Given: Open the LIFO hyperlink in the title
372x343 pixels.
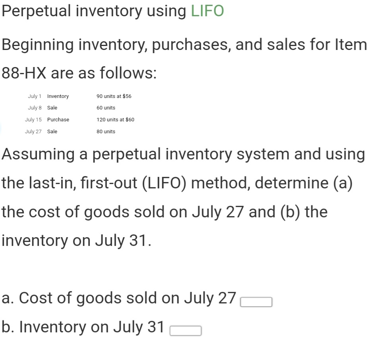Looking at the screenshot, I should [206, 11].
